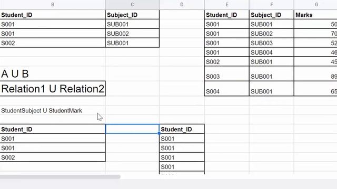The image size is (337, 189).
Task: Select the 'SUB003' cell
Action: pyautogui.click(x=272, y=43)
